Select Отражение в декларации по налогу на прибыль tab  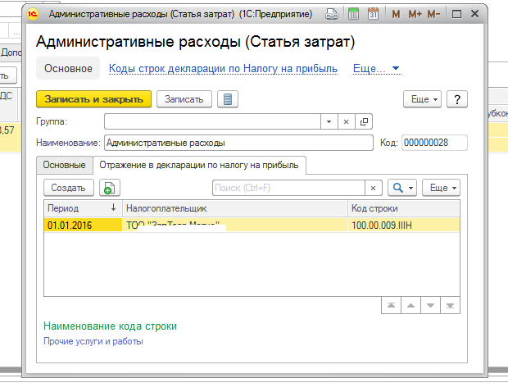click(199, 165)
